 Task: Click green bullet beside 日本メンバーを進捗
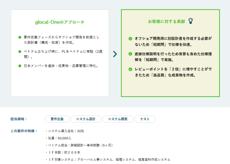[x=20, y=66]
